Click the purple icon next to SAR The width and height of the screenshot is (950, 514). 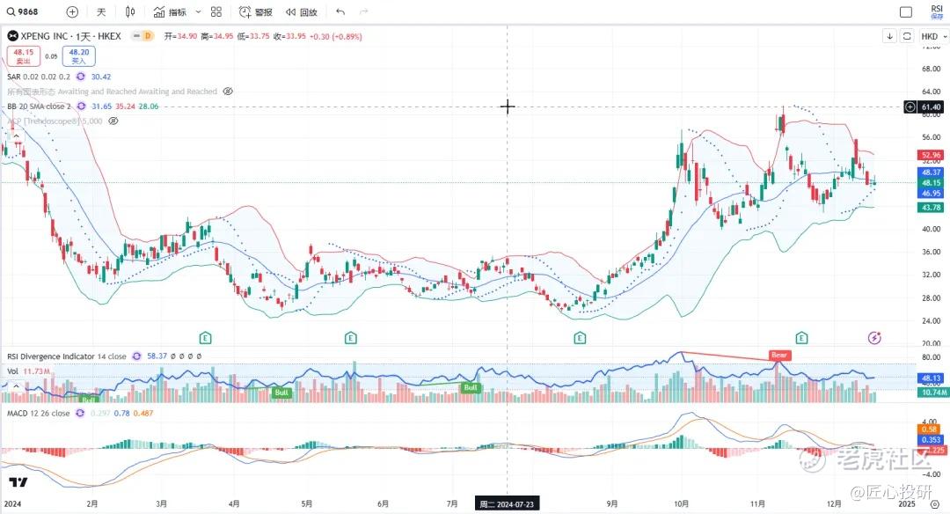tap(81, 77)
